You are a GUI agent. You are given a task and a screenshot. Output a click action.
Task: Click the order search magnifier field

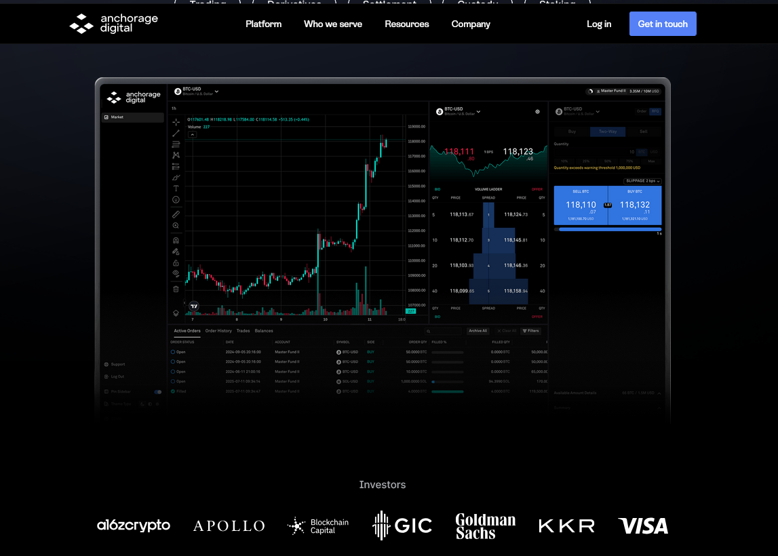pyautogui.click(x=443, y=331)
